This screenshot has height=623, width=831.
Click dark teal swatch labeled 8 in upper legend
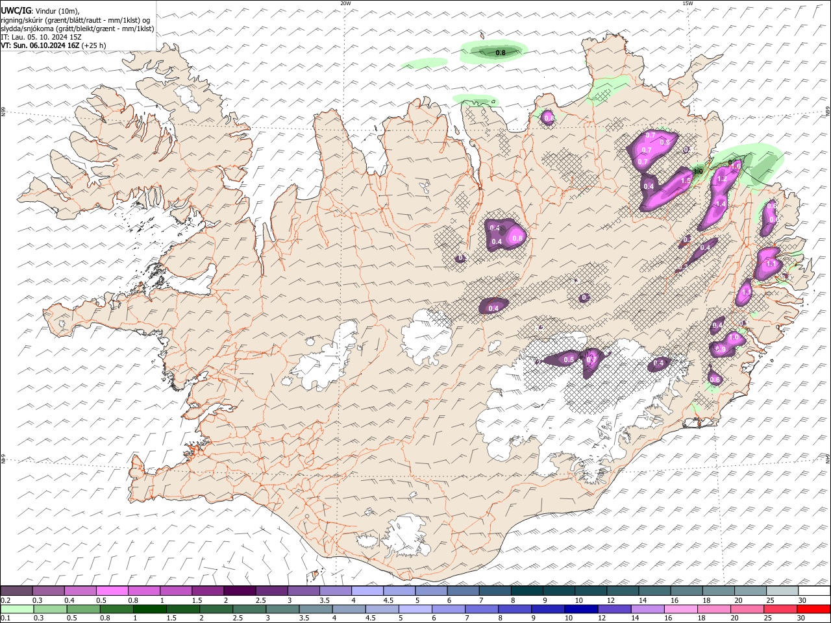click(527, 591)
